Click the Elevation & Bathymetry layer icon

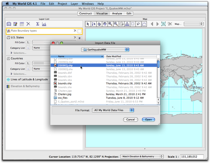click(8, 86)
